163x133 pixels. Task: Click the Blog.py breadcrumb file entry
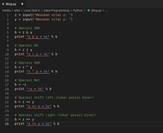[96, 10]
